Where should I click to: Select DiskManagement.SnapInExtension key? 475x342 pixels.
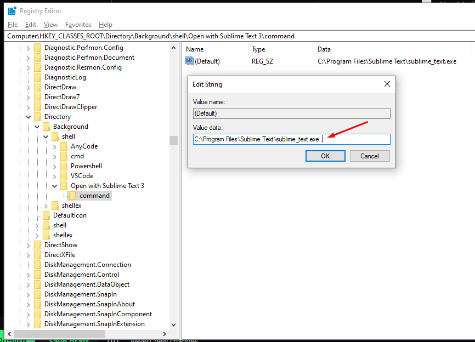[94, 324]
